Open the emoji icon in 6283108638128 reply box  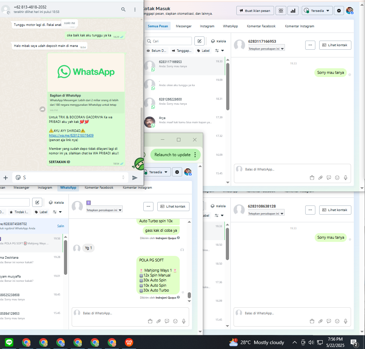point(337,321)
